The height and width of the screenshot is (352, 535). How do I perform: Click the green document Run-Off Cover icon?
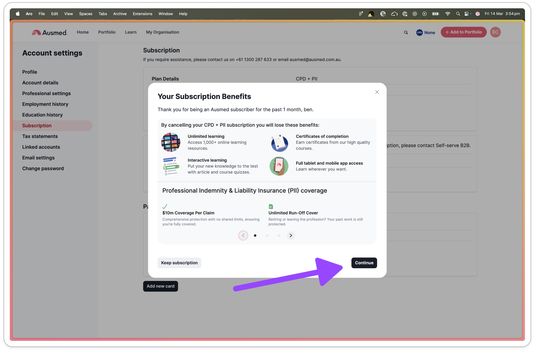coord(271,206)
